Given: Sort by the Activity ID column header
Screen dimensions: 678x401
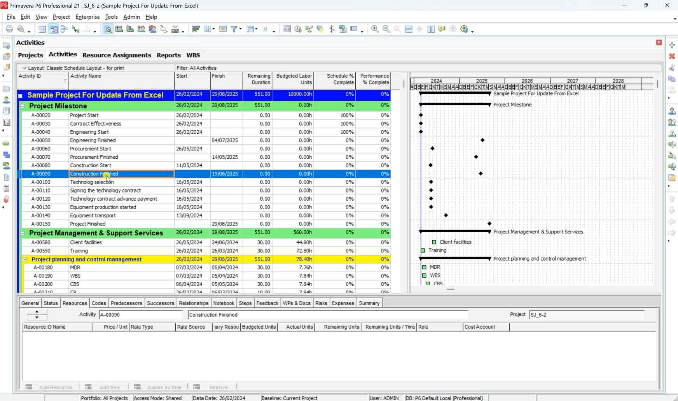Looking at the screenshot, I should (43, 81).
